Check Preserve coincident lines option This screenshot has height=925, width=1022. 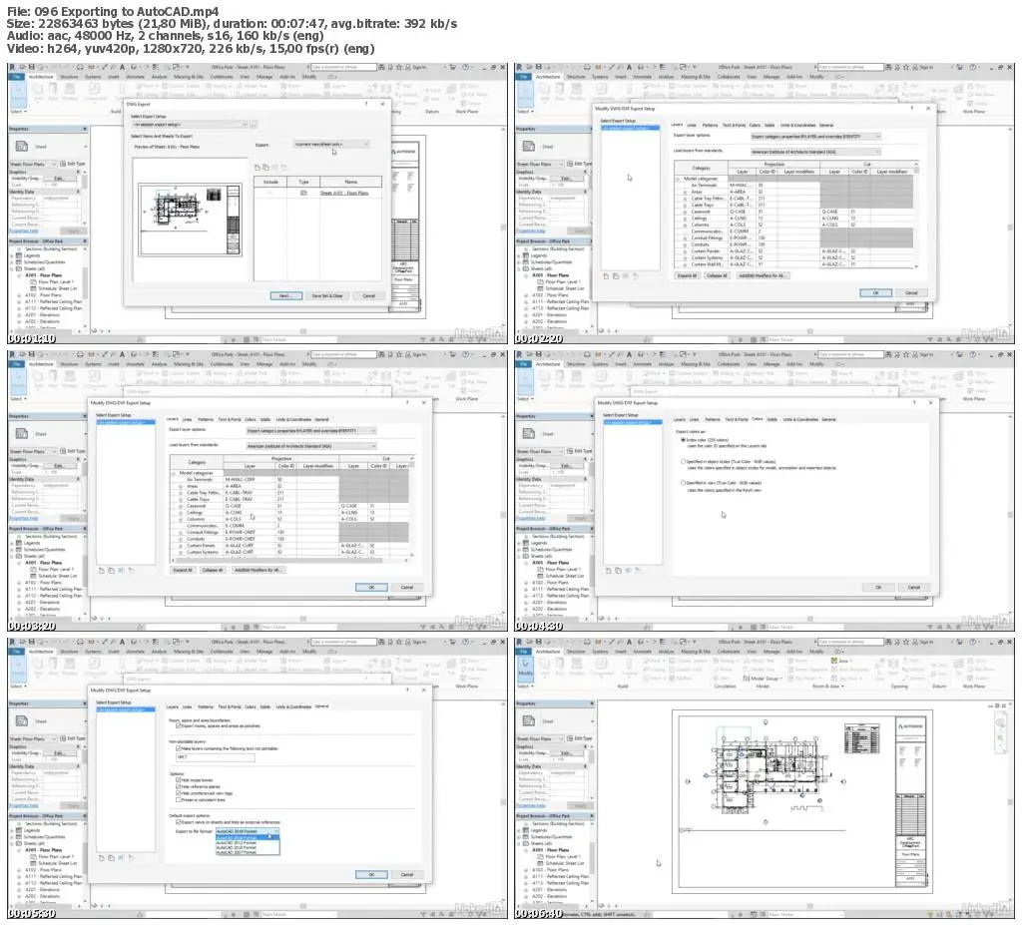point(179,800)
